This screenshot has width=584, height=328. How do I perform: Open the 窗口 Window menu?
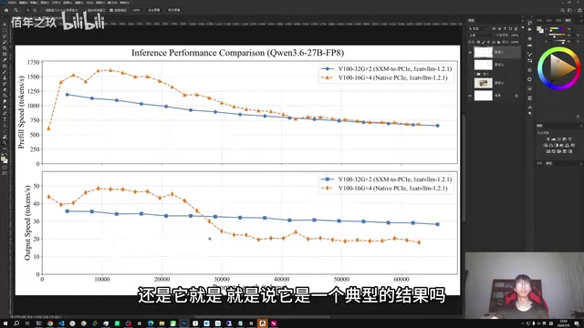111,3
